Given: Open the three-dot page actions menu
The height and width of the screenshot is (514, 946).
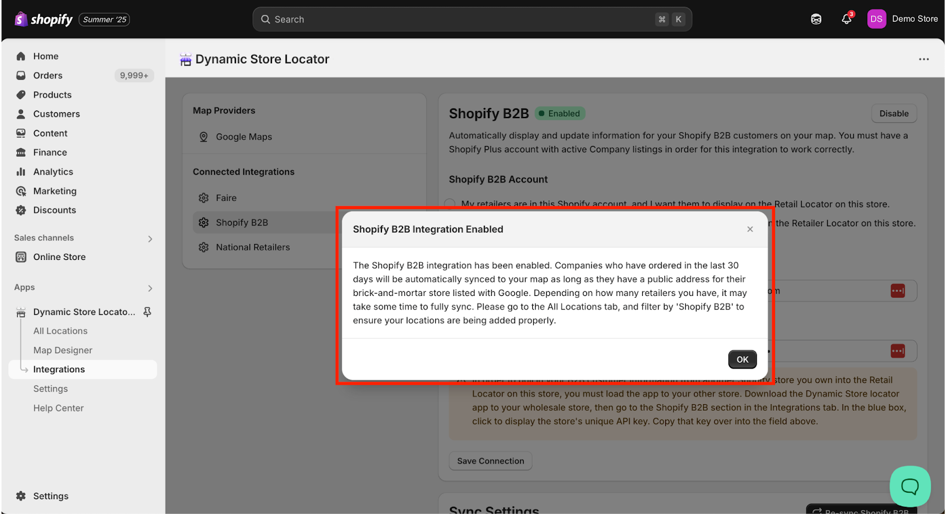Looking at the screenshot, I should [x=924, y=59].
